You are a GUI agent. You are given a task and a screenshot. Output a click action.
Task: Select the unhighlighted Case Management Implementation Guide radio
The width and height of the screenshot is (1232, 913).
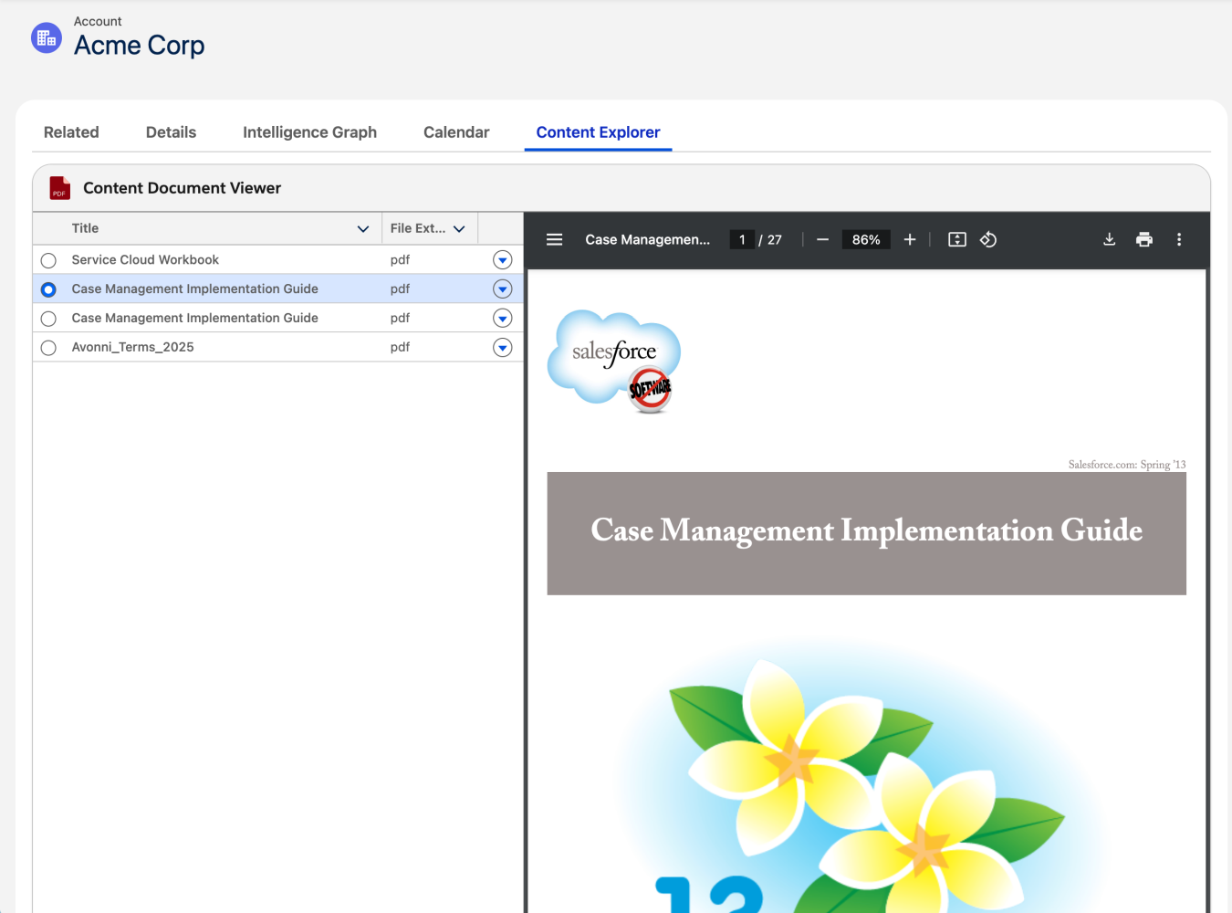[48, 319]
